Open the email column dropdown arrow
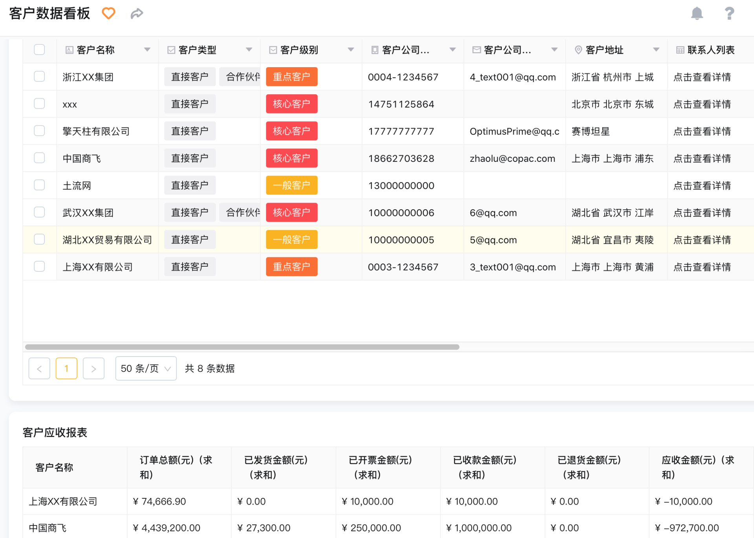Screen dimensions: 754x538 (554, 50)
